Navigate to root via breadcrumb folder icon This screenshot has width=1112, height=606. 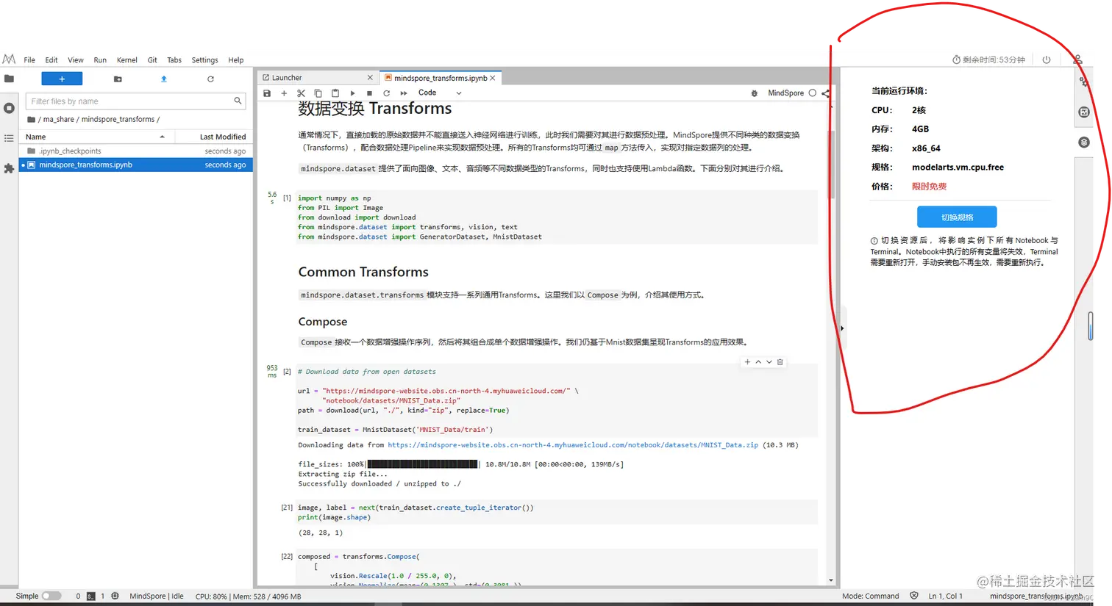(x=31, y=119)
